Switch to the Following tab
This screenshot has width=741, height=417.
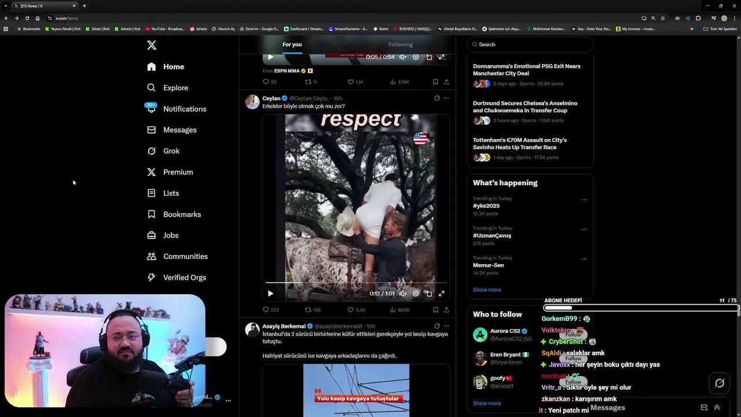click(x=400, y=45)
